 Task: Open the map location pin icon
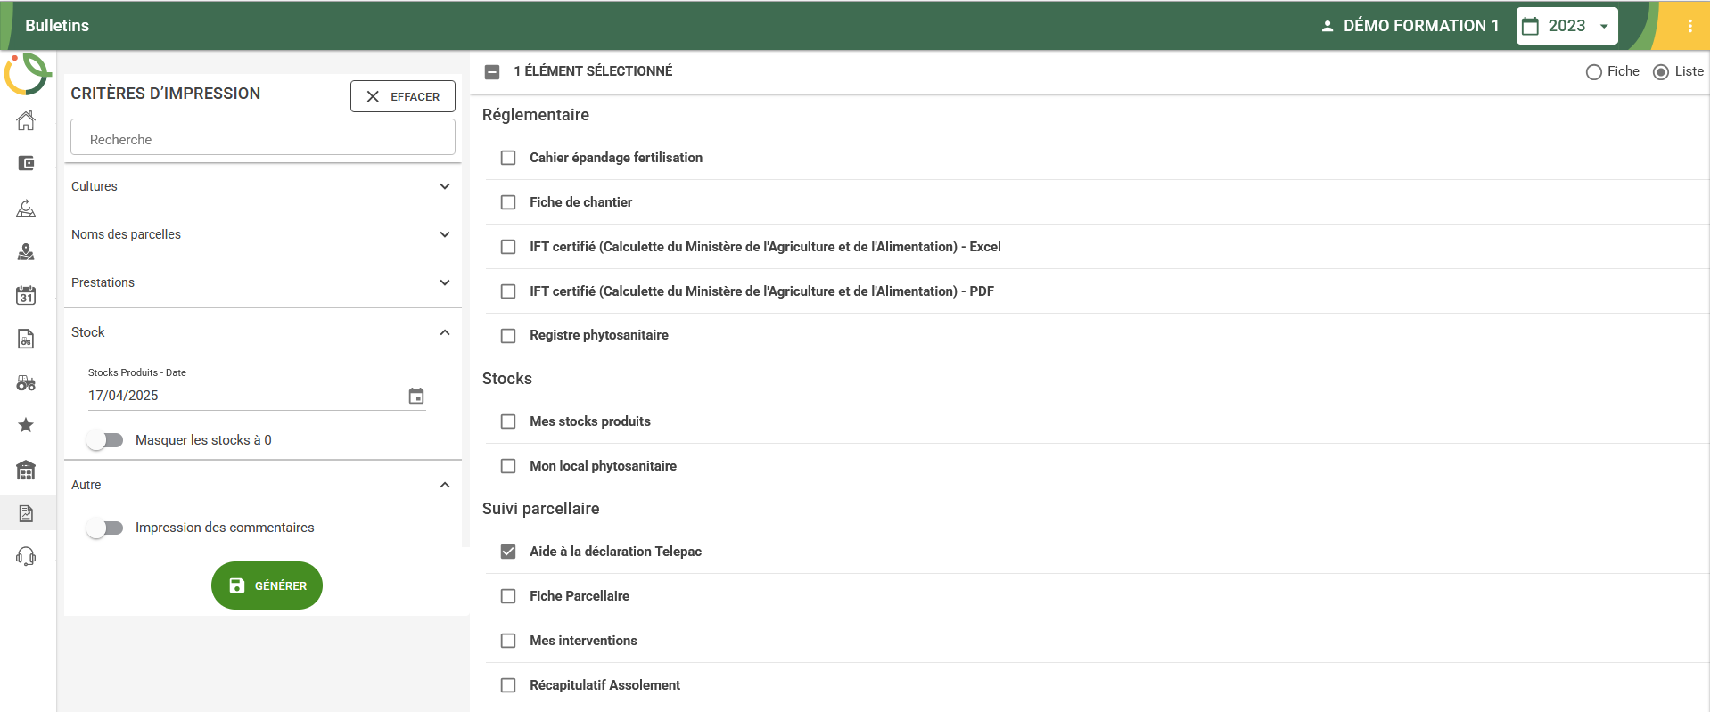[x=26, y=252]
